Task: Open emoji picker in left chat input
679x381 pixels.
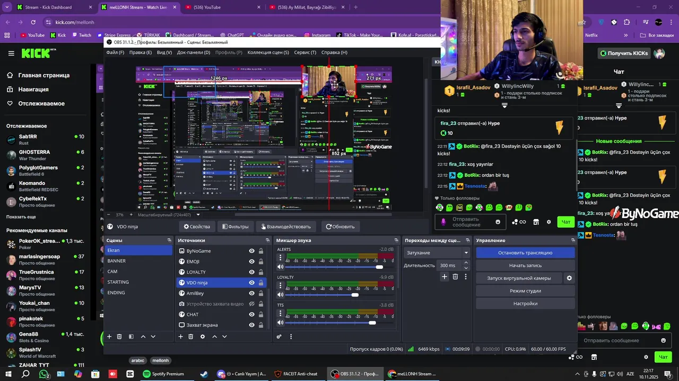Action: click(498, 222)
